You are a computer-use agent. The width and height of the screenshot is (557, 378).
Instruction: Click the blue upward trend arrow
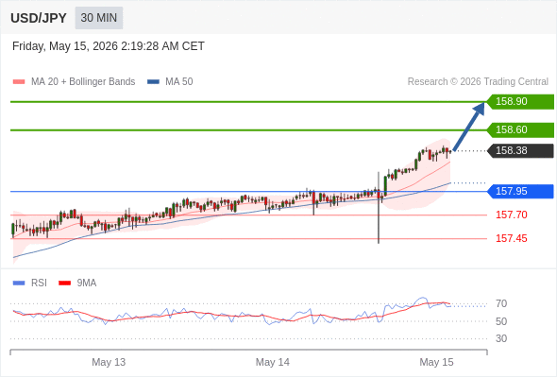tap(469, 127)
